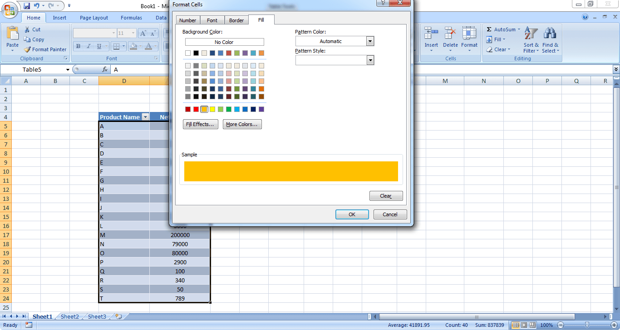This screenshot has height=330, width=620.
Task: Click the Office button orb
Action: 10,10
